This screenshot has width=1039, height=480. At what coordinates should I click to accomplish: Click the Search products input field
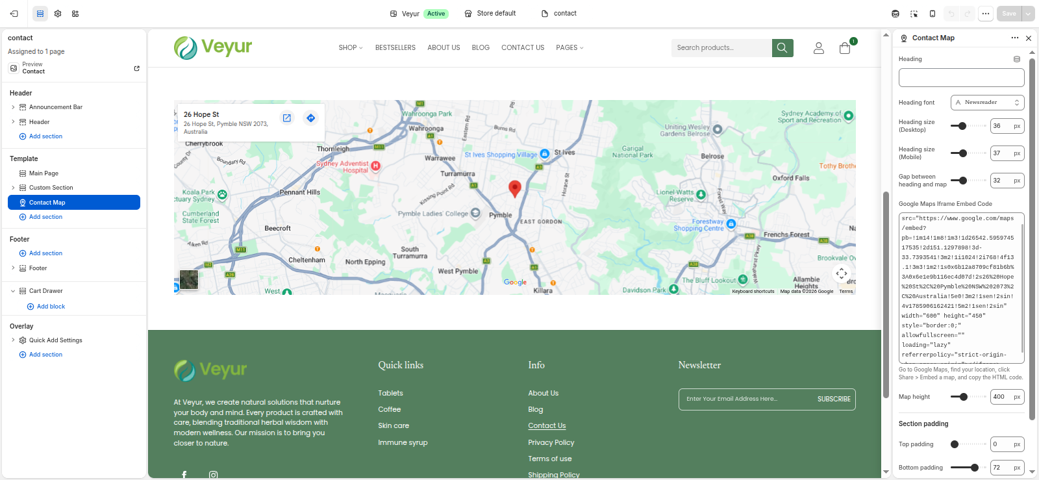[721, 48]
